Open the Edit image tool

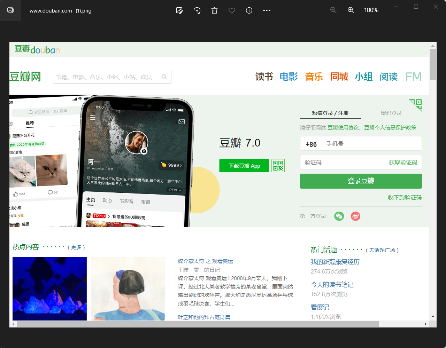click(x=179, y=10)
